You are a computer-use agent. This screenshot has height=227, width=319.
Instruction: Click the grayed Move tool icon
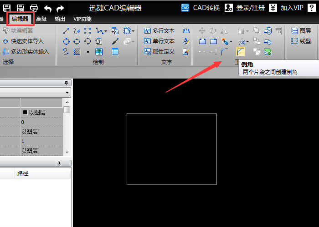[202, 31]
